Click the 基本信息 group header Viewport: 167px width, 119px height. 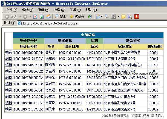[x=65, y=41]
